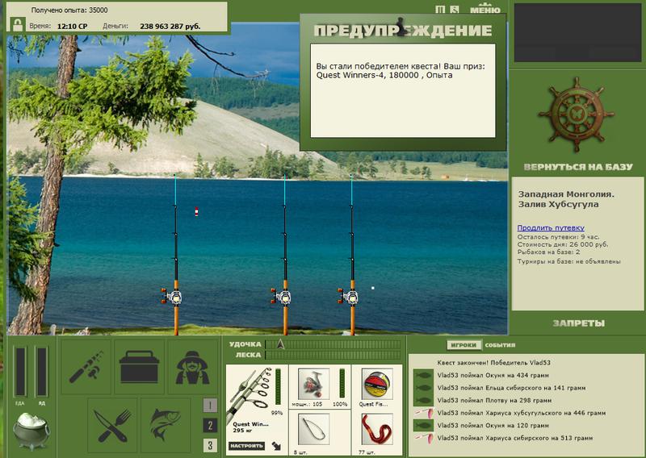
Task: Click 'Получено опыта: 35000' text
Action: [x=69, y=10]
